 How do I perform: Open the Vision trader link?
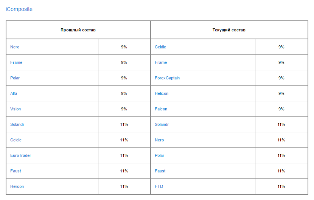pyautogui.click(x=16, y=109)
